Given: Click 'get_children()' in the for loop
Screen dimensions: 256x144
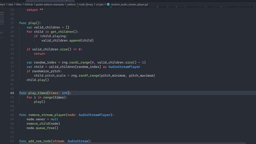Looking at the screenshot, I should 64,32.
